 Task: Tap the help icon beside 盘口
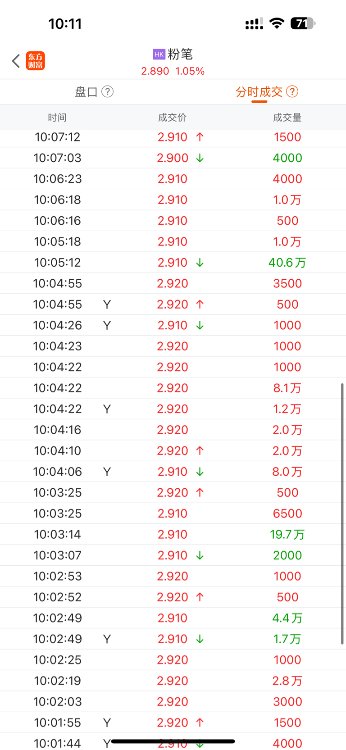click(x=107, y=91)
